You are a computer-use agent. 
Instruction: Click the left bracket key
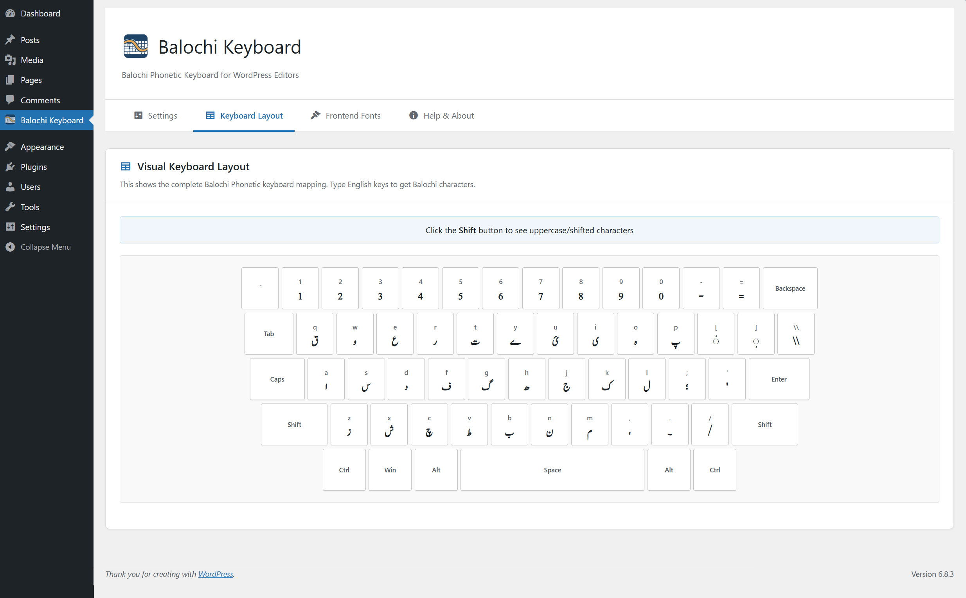point(716,333)
